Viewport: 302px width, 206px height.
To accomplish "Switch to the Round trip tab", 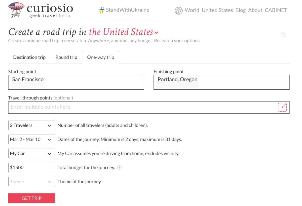I will point(66,57).
